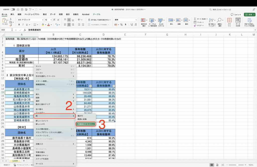Click the Cut scissors icon in ribbon
The height and width of the screenshot is (167, 257).
pos(11,19)
